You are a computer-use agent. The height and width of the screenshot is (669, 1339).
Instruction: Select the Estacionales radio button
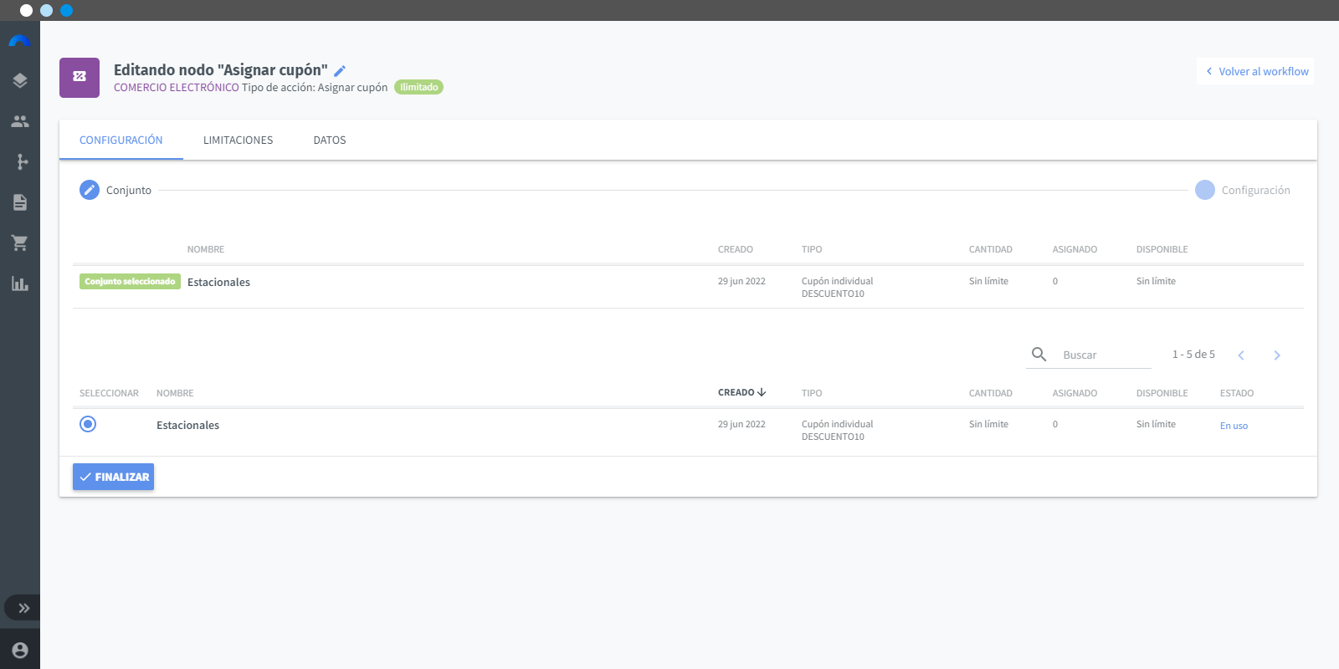88,424
